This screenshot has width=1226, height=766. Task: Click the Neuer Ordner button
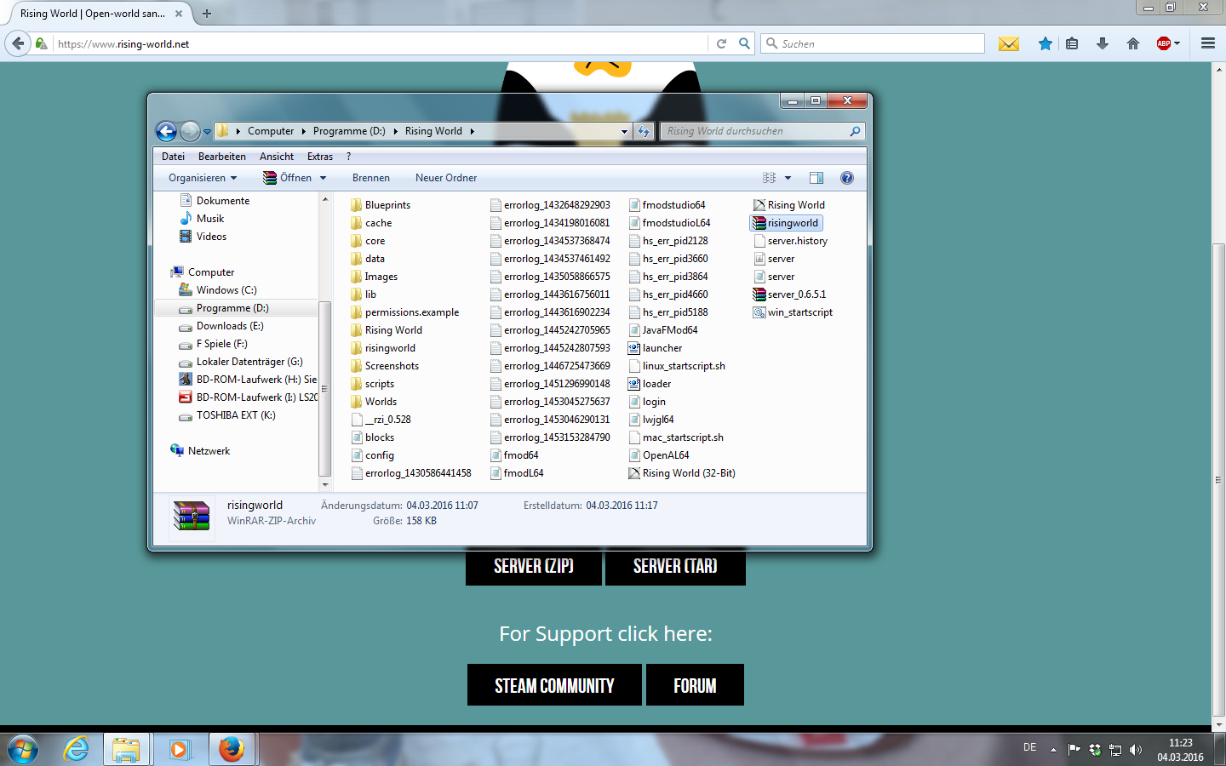tap(445, 178)
